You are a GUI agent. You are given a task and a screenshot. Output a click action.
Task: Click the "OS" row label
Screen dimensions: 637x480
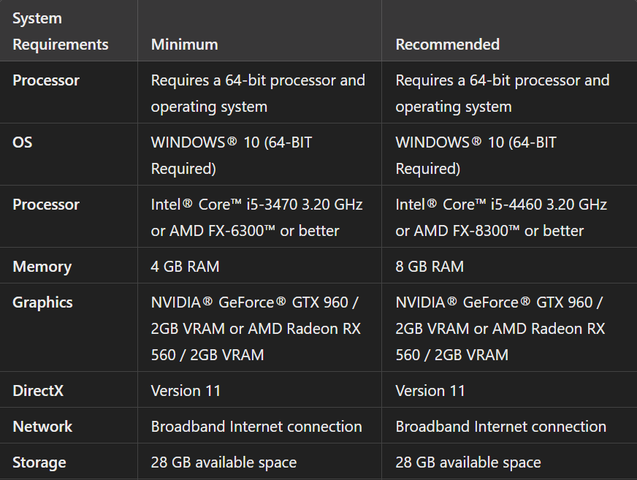coord(23,142)
